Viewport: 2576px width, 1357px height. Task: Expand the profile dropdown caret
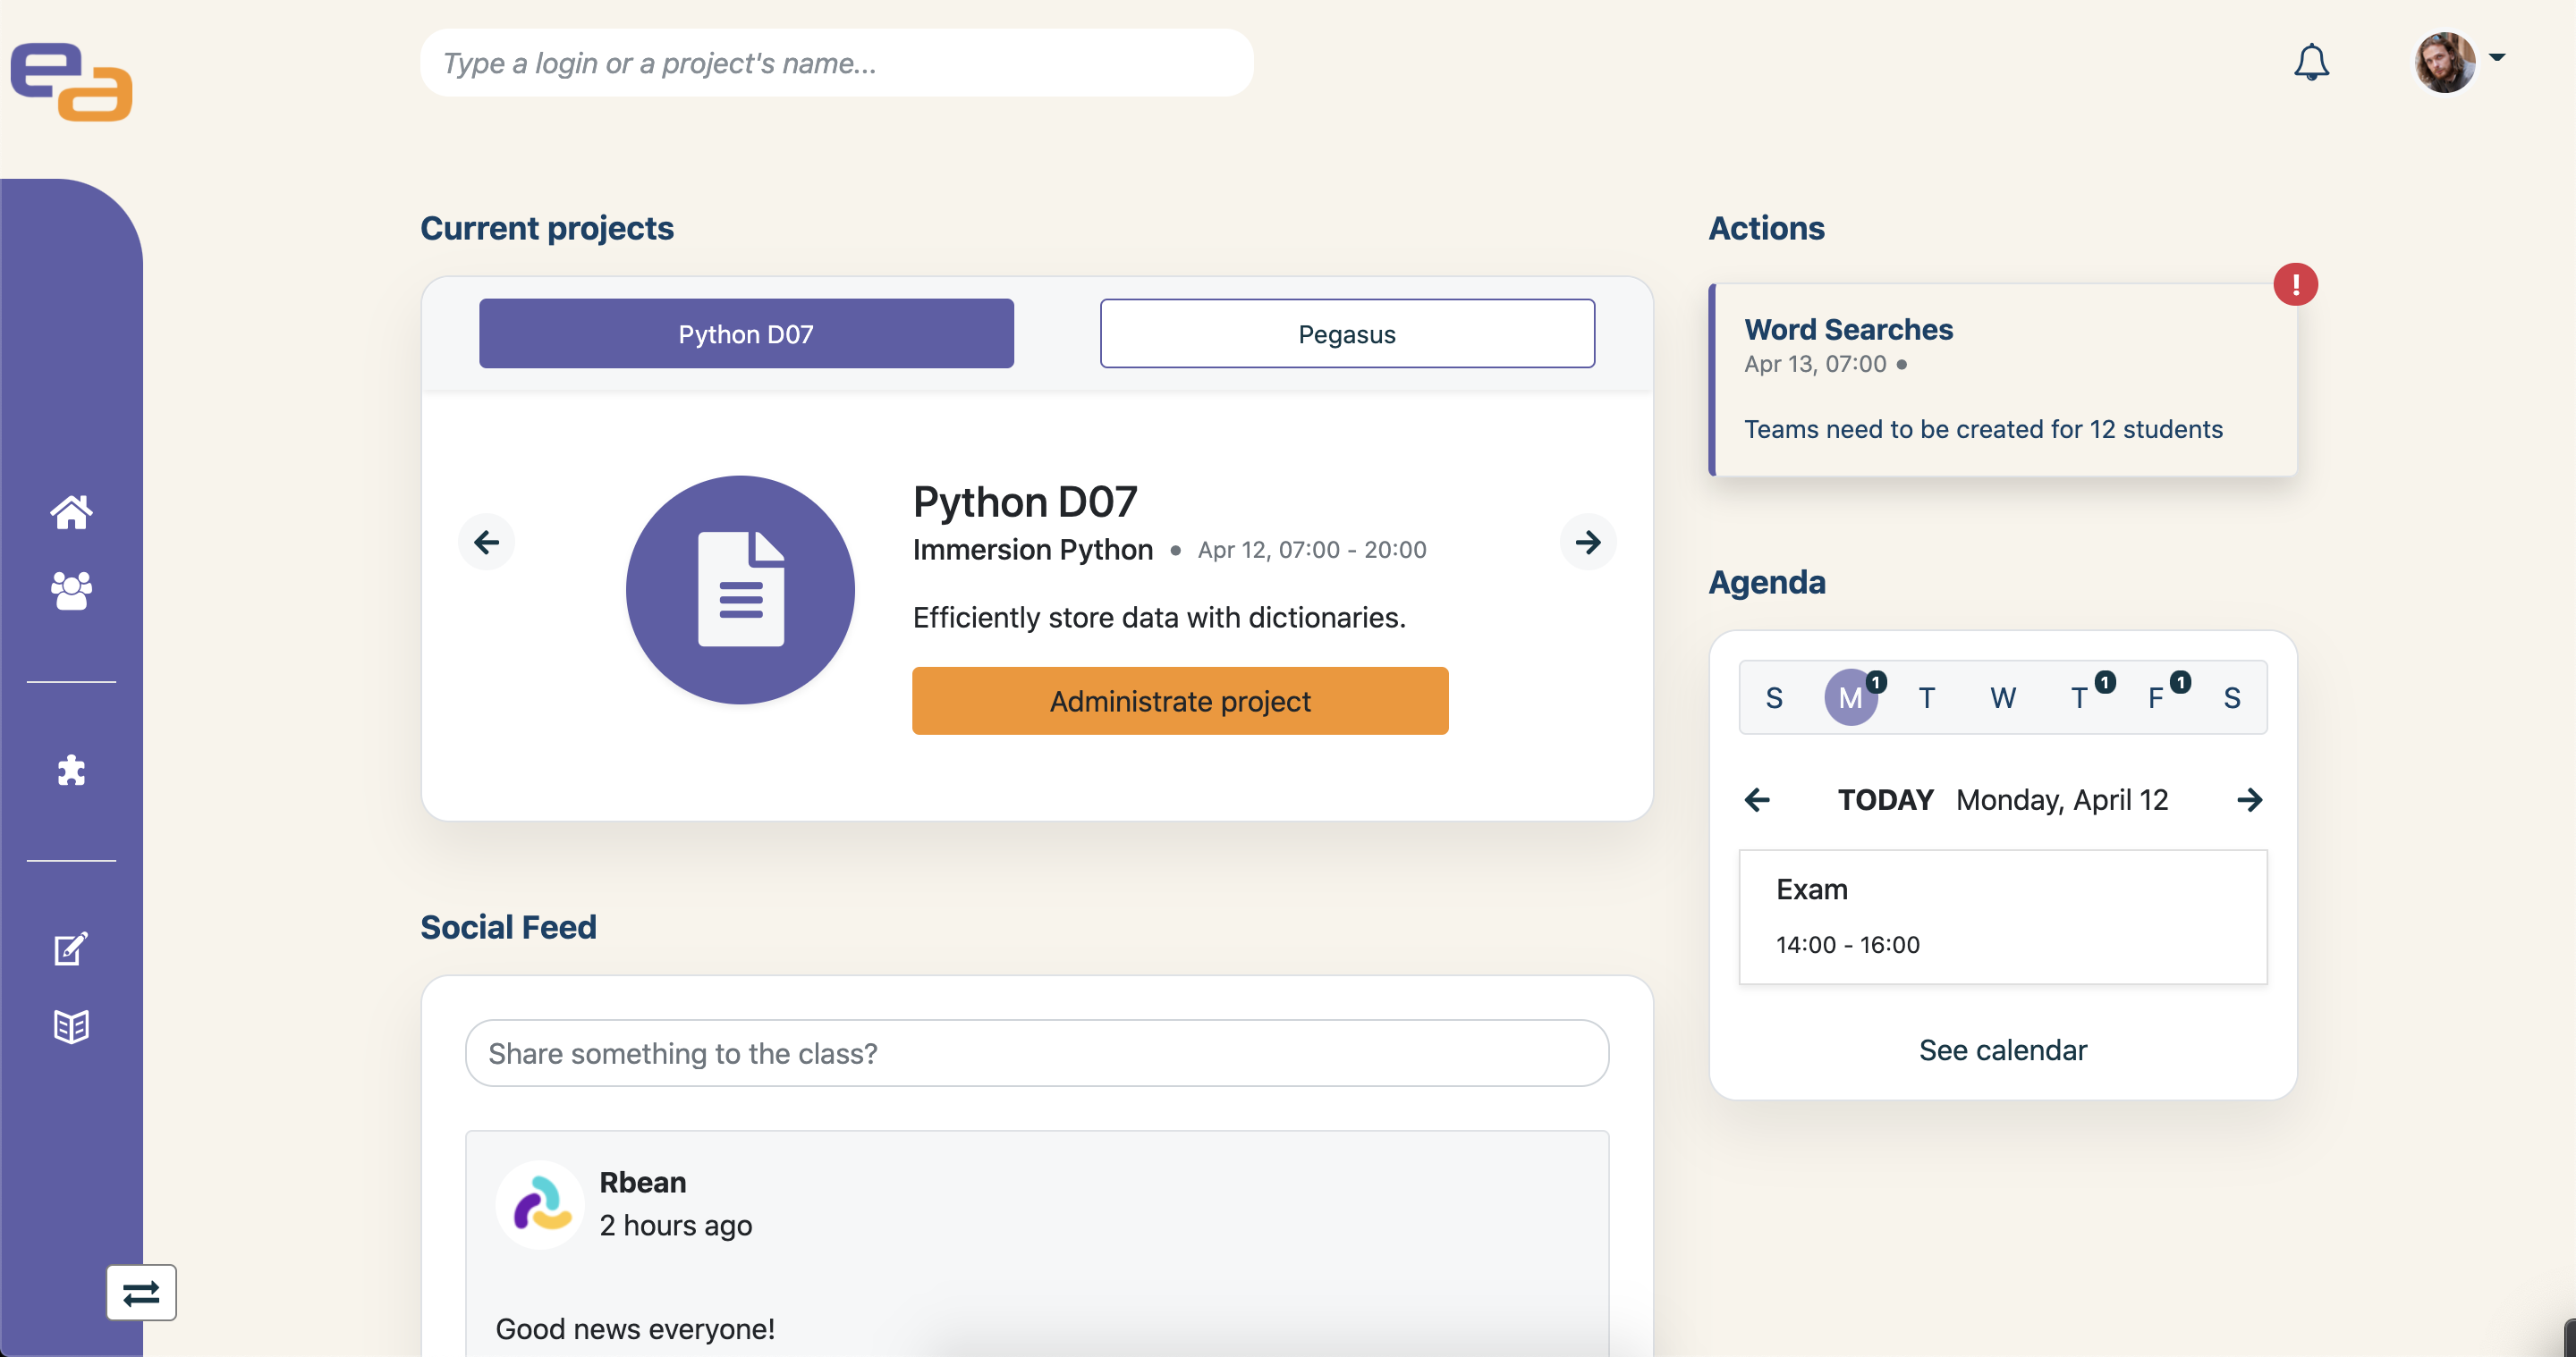(x=2497, y=57)
